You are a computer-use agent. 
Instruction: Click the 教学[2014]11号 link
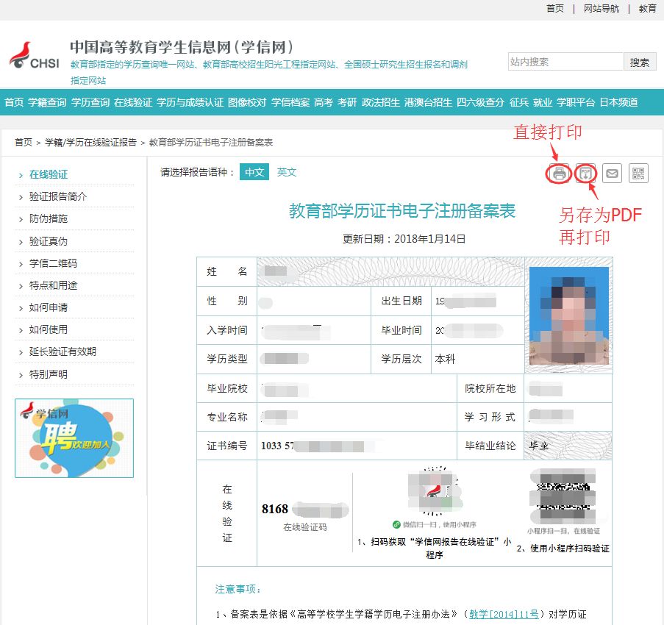pyautogui.click(x=504, y=614)
